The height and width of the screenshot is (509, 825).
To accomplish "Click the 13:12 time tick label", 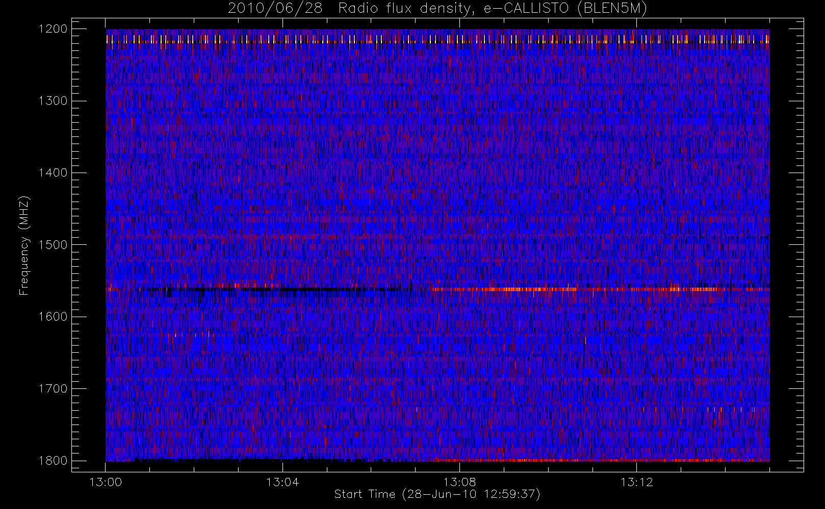I will click(x=636, y=482).
